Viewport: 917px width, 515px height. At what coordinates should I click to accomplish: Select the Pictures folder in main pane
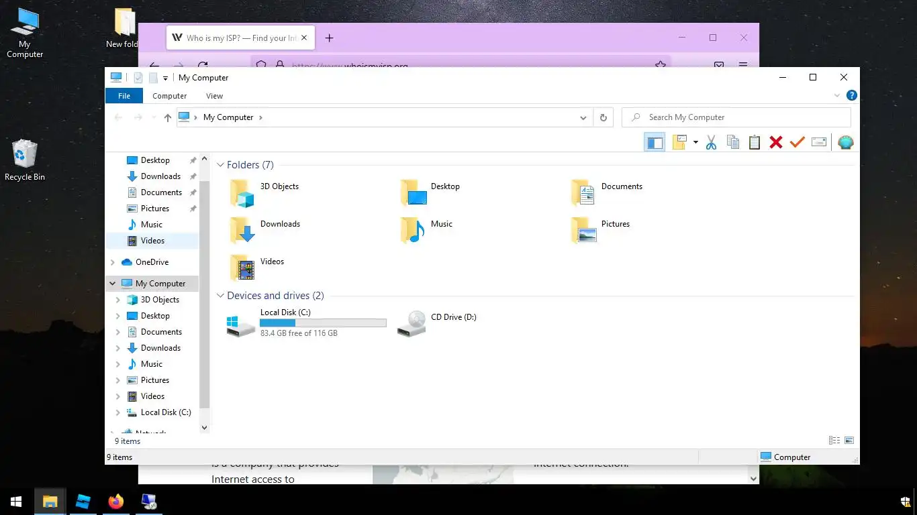click(600, 230)
